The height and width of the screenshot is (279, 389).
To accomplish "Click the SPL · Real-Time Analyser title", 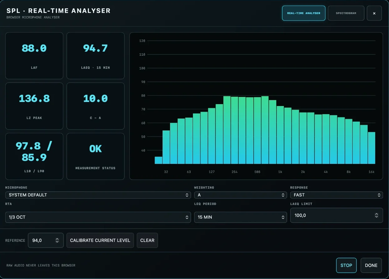I will 59,11.
